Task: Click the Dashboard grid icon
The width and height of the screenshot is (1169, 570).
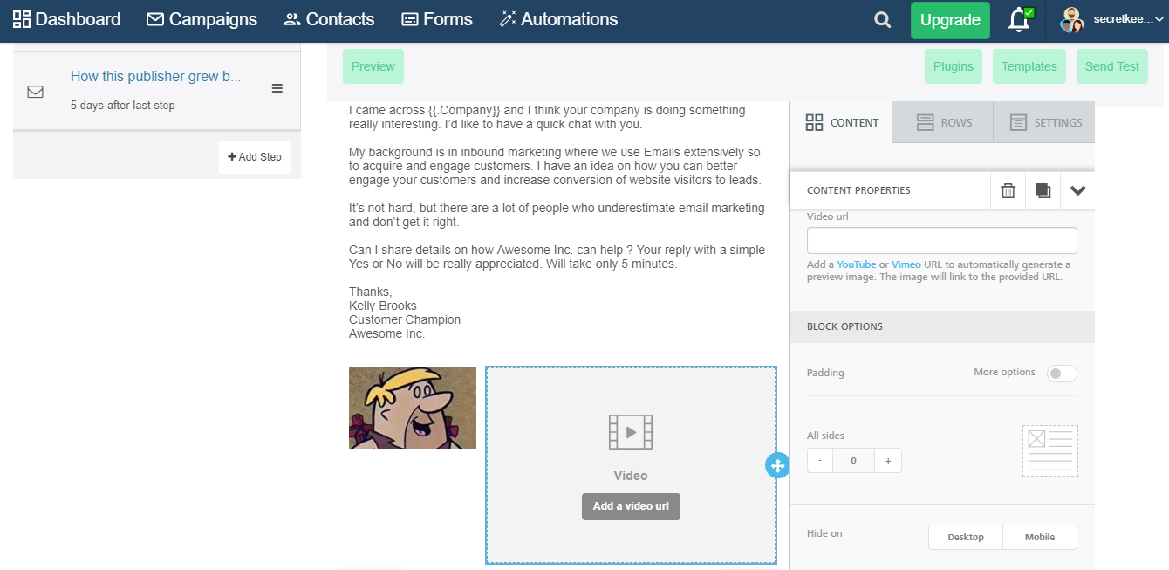Action: 22,19
